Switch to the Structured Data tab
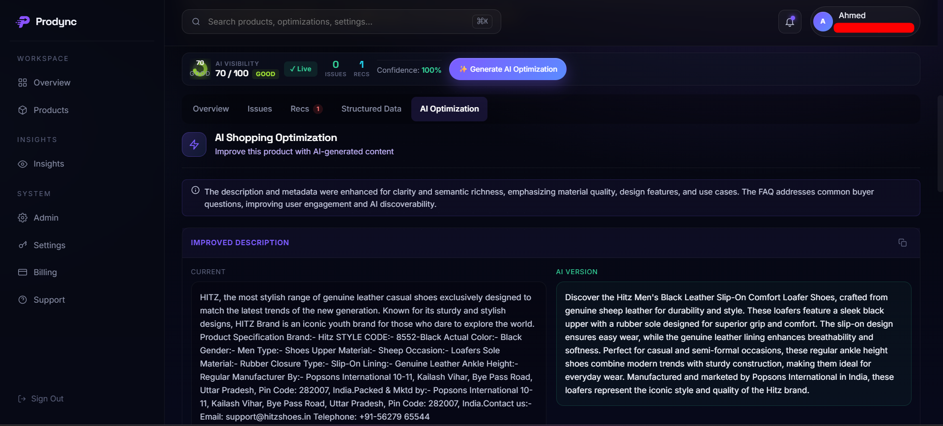The image size is (943, 426). point(371,109)
